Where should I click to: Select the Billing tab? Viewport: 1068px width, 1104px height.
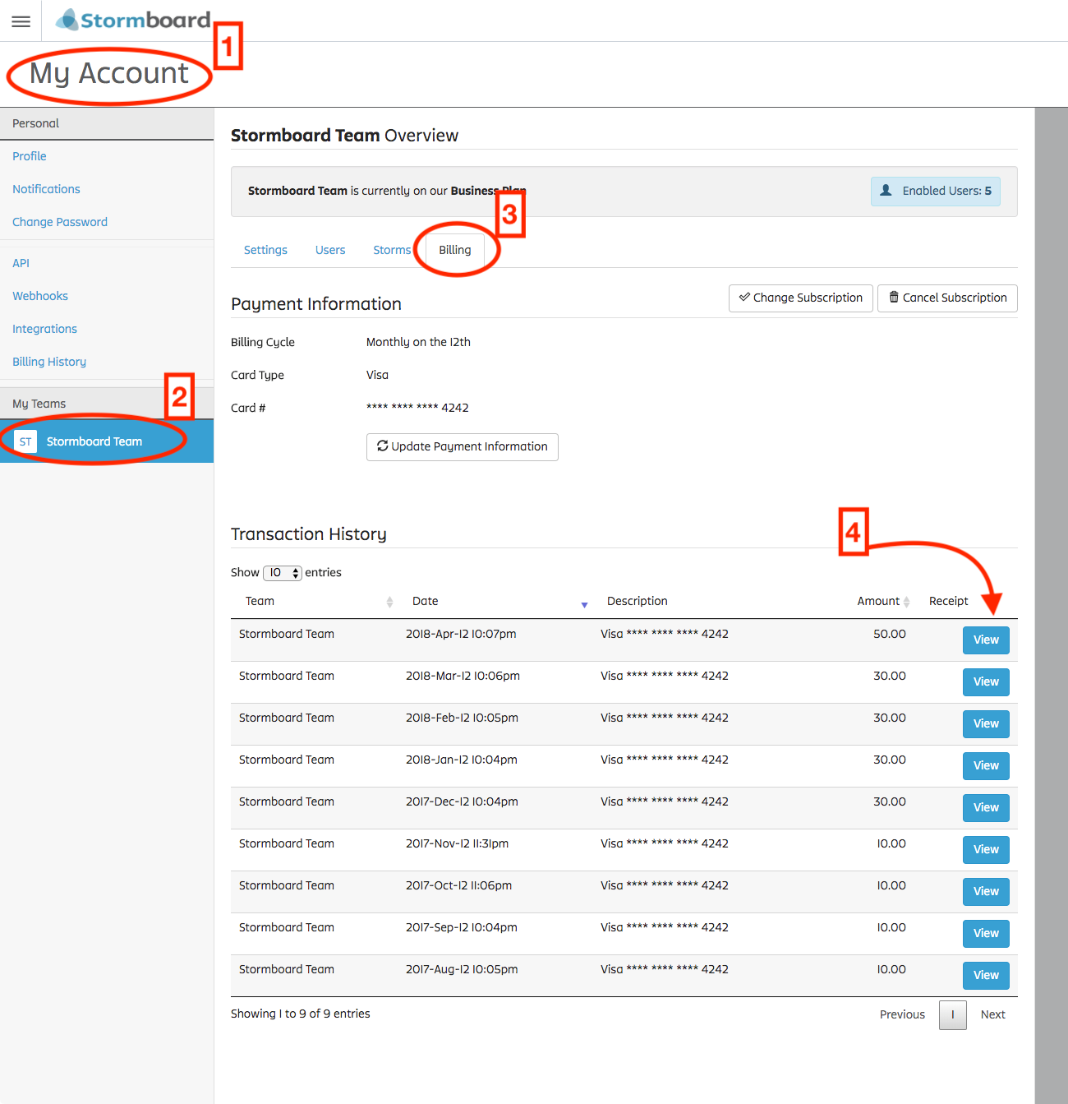[455, 250]
